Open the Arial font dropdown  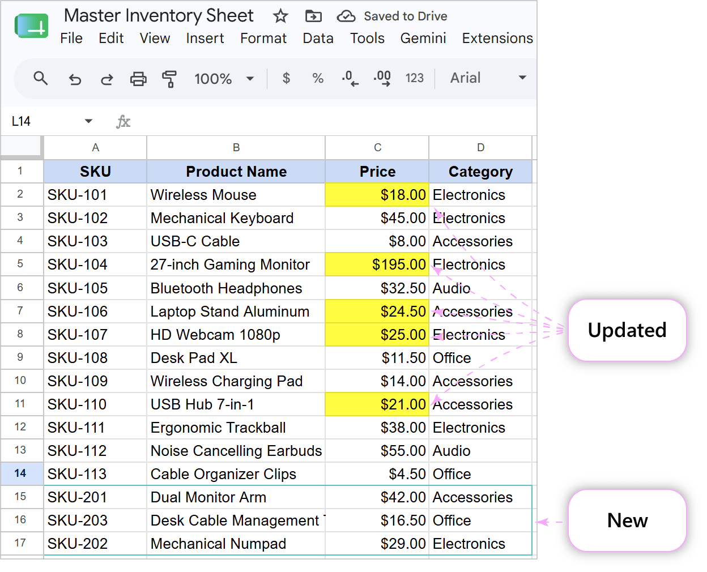pyautogui.click(x=488, y=78)
